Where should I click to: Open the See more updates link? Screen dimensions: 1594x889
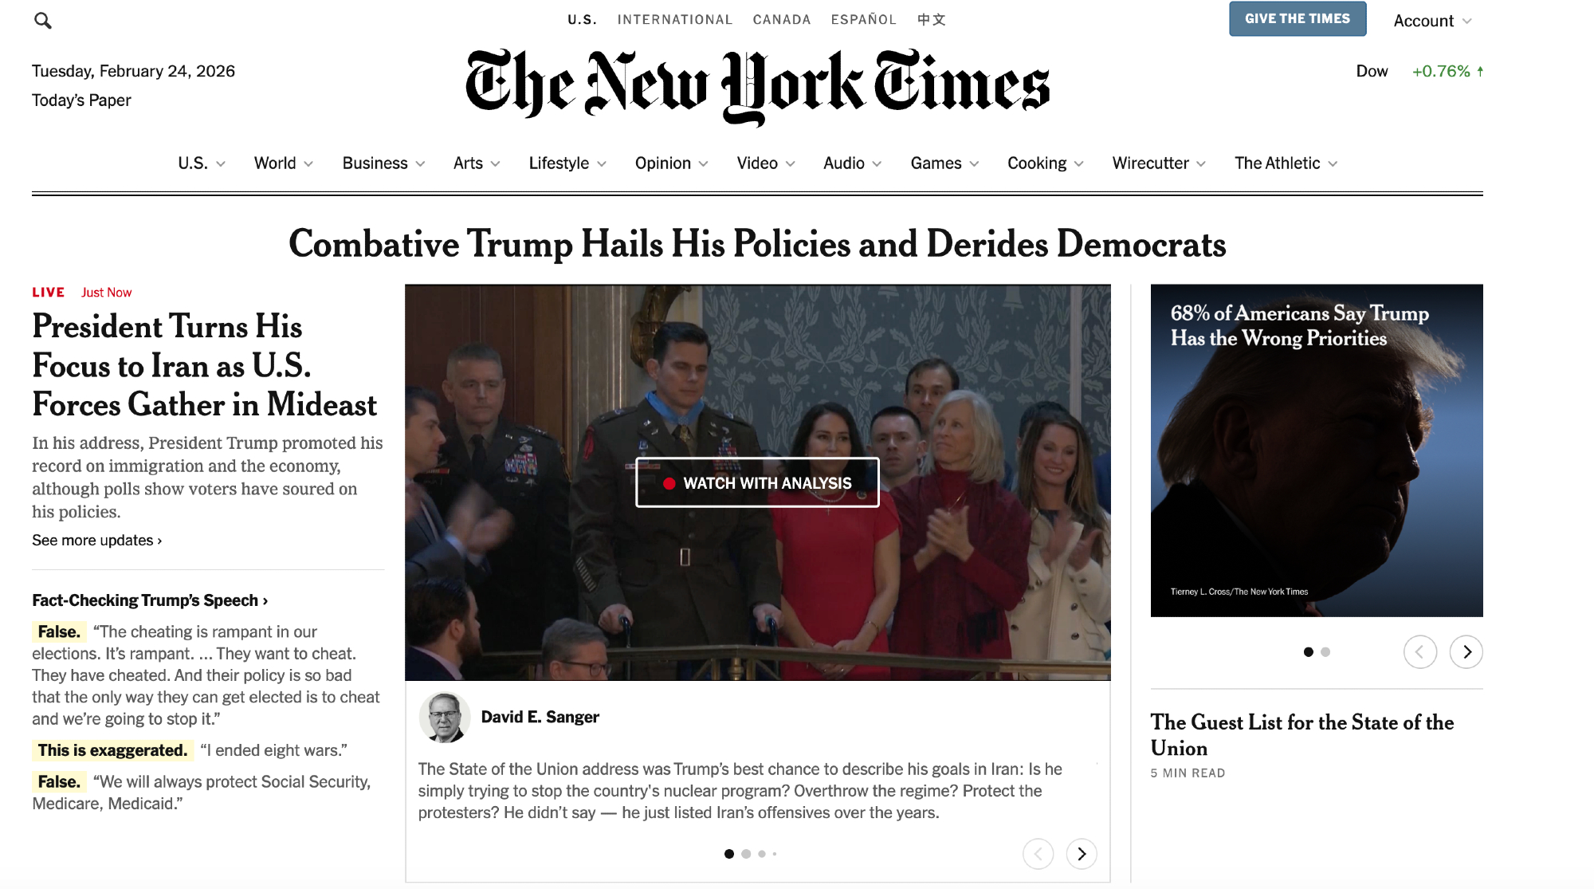click(96, 541)
